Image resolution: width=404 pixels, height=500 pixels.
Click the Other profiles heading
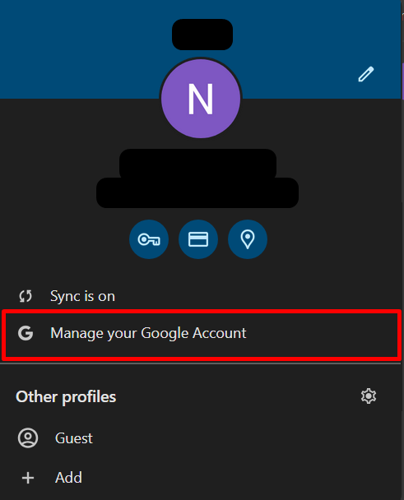click(66, 397)
